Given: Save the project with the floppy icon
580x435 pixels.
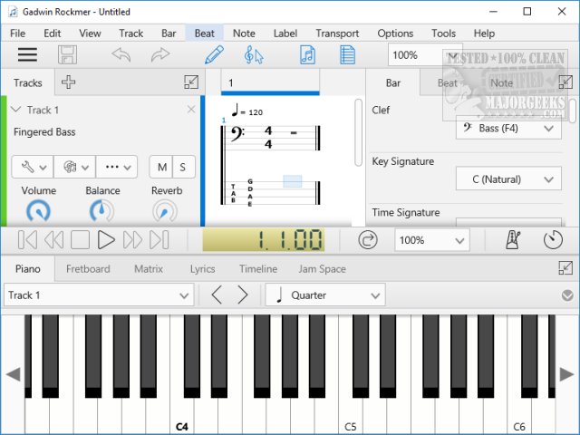Looking at the screenshot, I should tap(67, 54).
